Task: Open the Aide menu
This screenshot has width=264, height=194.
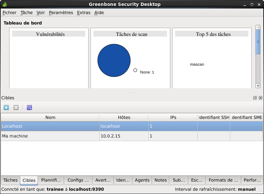Action: [x=99, y=13]
